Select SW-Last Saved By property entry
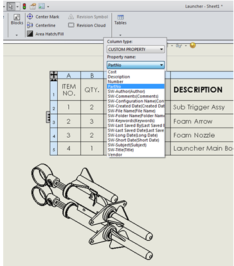The image size is (234, 266). click(136, 126)
